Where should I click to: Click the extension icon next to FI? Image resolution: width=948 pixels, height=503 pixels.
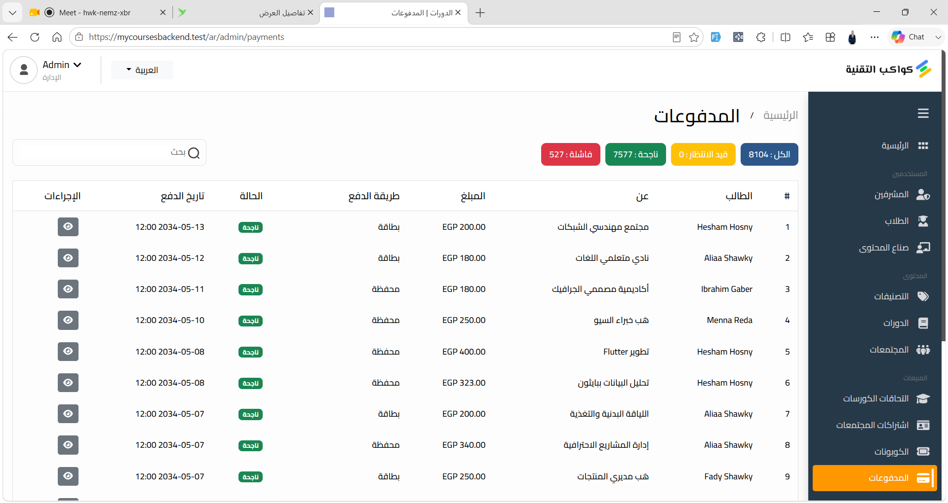coord(738,37)
